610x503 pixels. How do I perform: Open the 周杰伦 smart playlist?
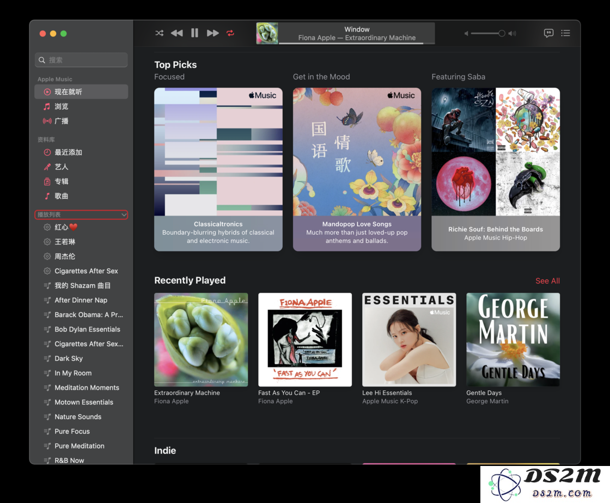81,256
